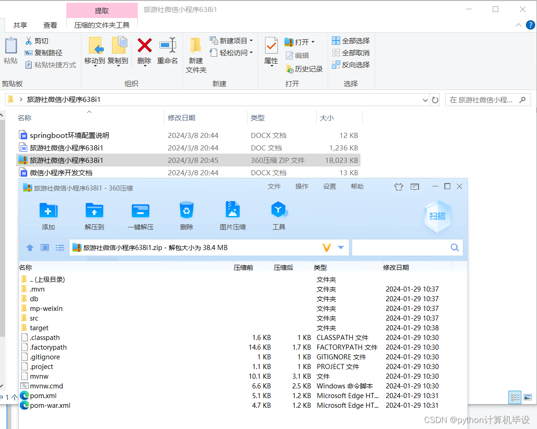Viewport: 537px width, 429px height.
Task: Go up one level with the up arrow icon
Action: [x=30, y=247]
